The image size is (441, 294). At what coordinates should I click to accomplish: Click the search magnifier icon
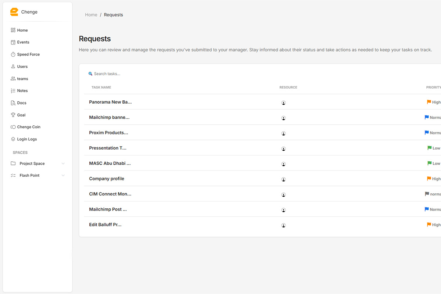click(90, 74)
